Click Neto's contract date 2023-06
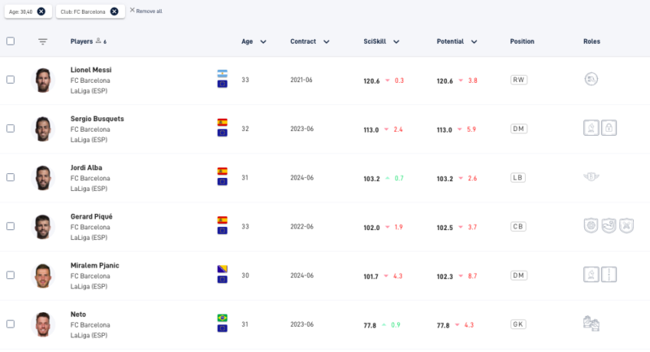The height and width of the screenshot is (352, 650). [301, 324]
